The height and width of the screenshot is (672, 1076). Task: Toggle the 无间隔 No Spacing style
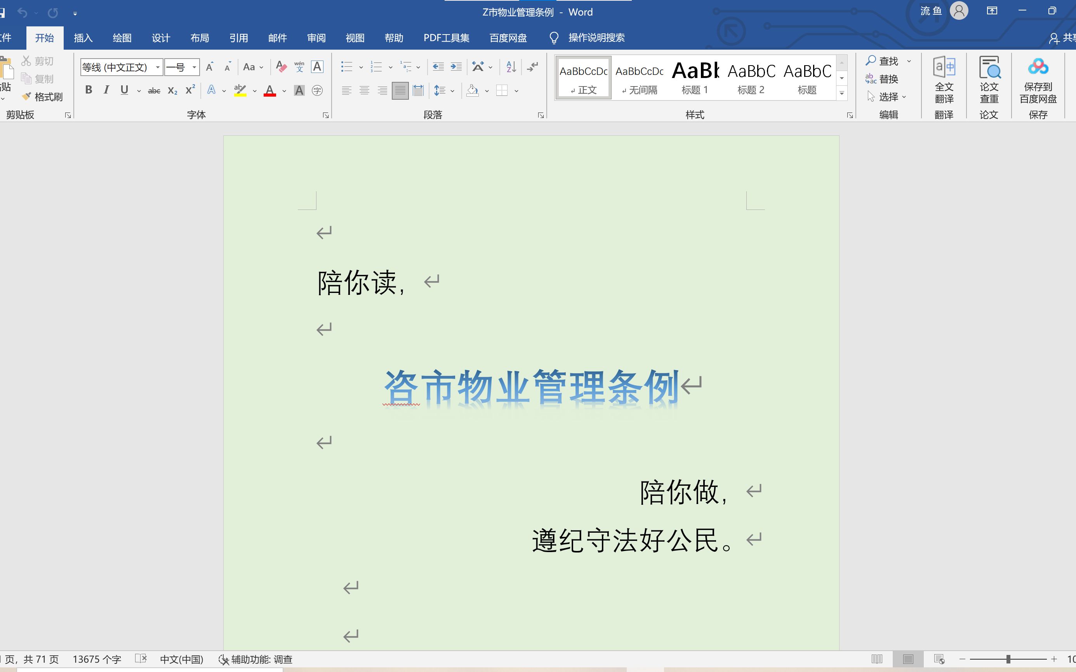pos(640,77)
